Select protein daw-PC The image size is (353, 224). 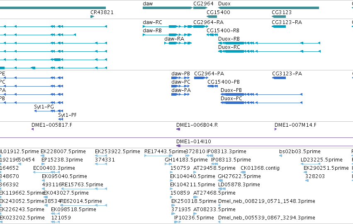tap(180, 86)
